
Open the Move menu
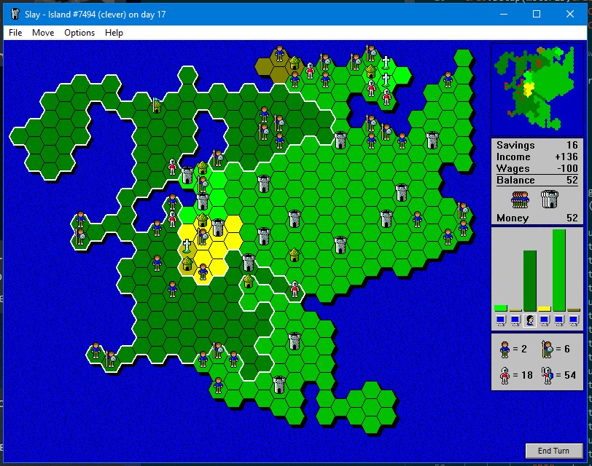[x=43, y=33]
